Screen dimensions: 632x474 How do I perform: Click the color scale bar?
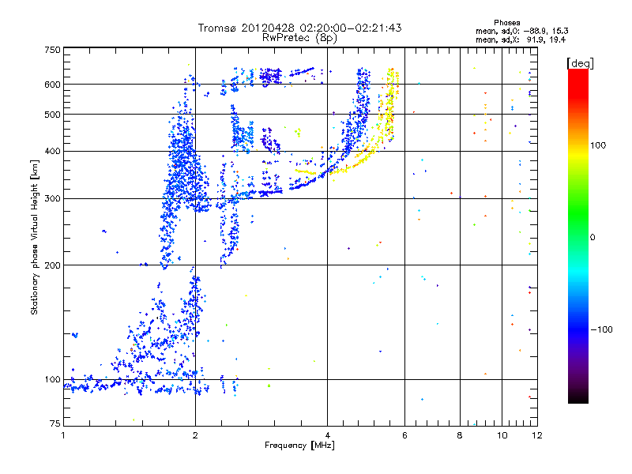pyautogui.click(x=578, y=236)
